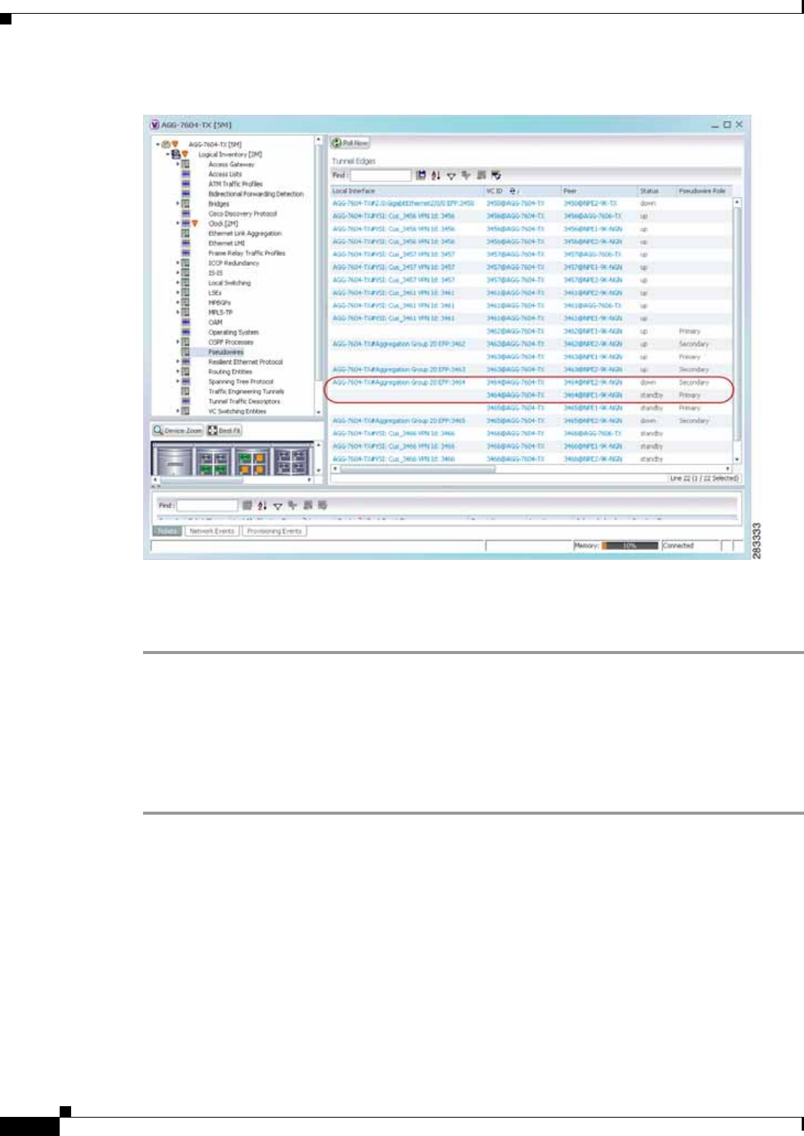Open Aggregation Group 20 EFP:3464 interface link

click(x=399, y=382)
